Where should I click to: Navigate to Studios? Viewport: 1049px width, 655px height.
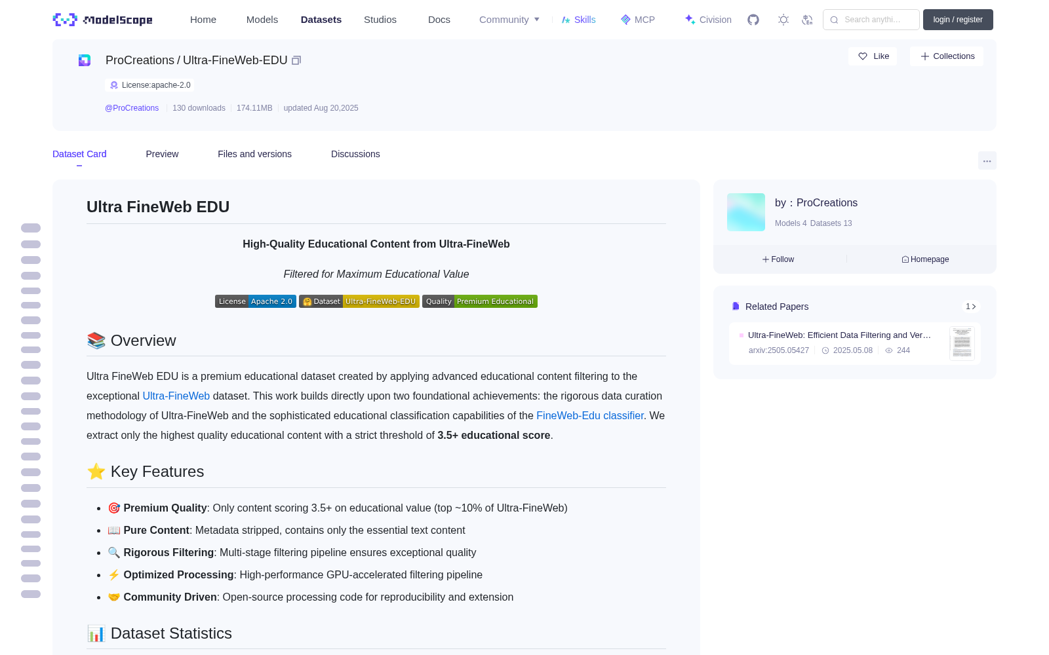click(380, 20)
